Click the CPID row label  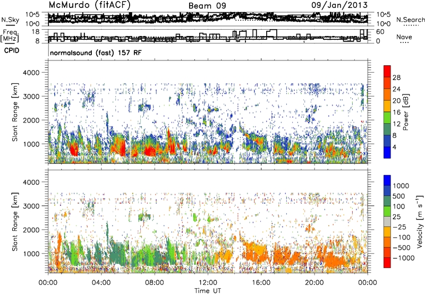[x=12, y=50]
